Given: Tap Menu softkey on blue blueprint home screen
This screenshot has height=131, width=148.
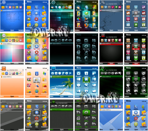Looking at the screenshot, I should coord(2,30).
